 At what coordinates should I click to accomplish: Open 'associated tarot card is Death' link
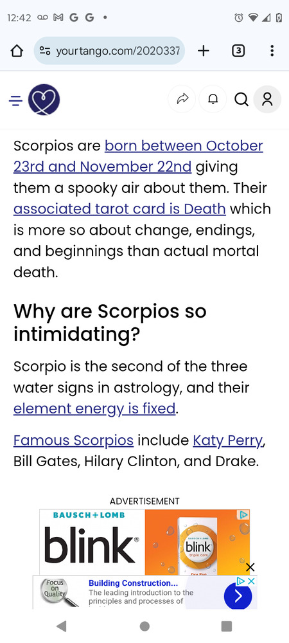(x=119, y=209)
